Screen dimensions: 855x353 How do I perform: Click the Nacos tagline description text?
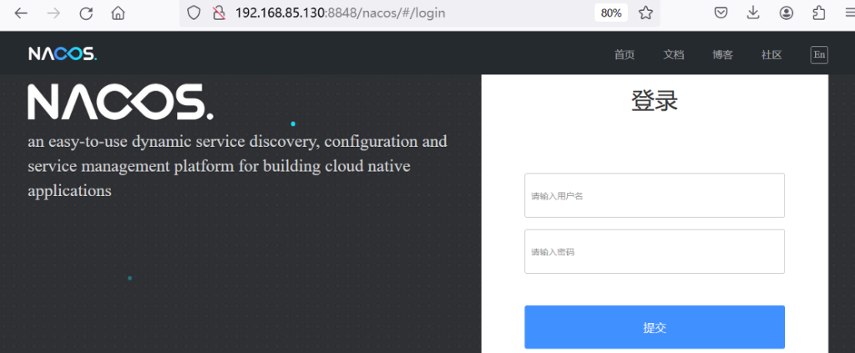238,166
